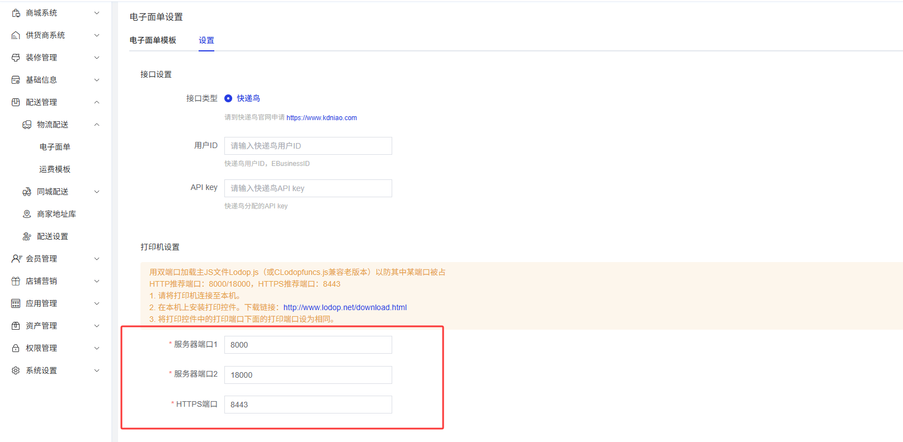Expand the 资产管理 menu chevron
This screenshot has height=442, width=903.
point(97,326)
